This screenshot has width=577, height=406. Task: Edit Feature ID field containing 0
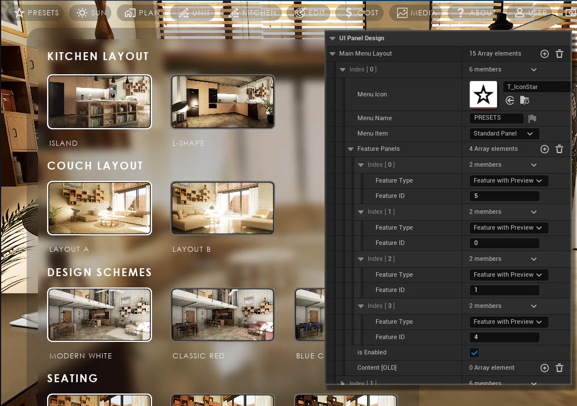[x=504, y=243]
